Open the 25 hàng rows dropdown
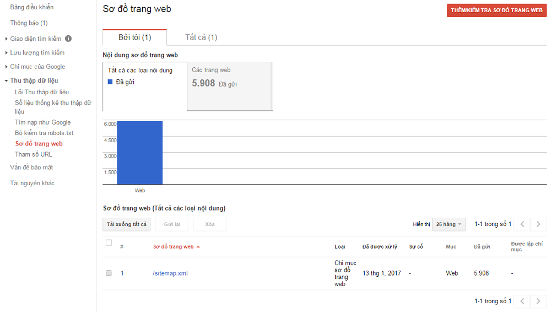The height and width of the screenshot is (312, 551). tap(449, 224)
